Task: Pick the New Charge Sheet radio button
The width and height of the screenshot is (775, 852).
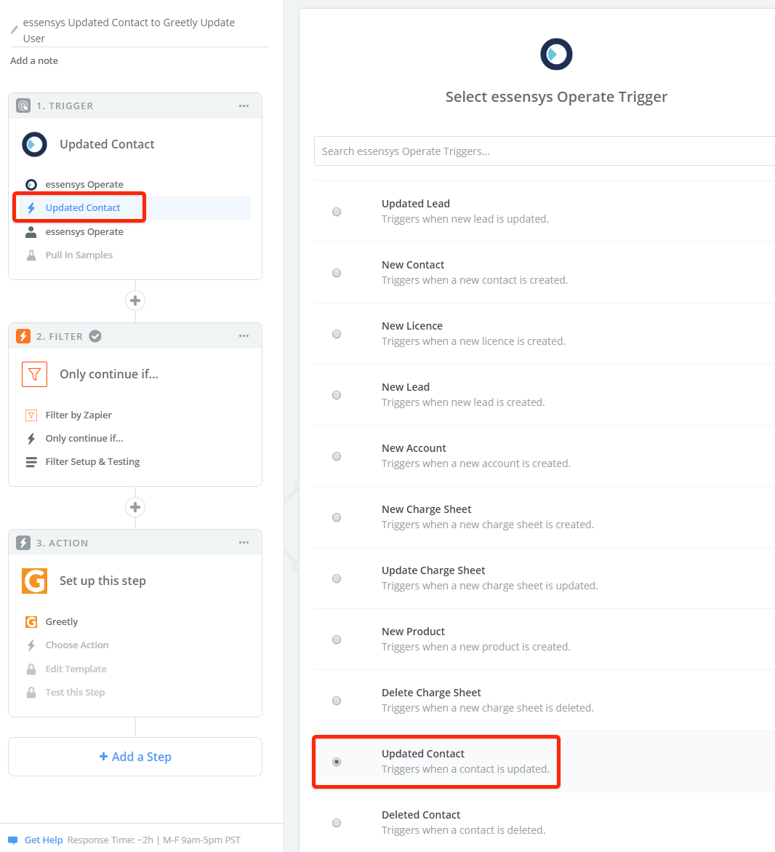Action: click(337, 517)
